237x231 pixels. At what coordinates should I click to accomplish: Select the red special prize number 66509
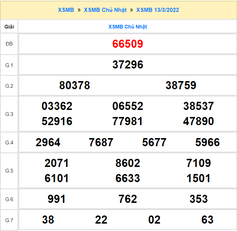[x=128, y=44]
